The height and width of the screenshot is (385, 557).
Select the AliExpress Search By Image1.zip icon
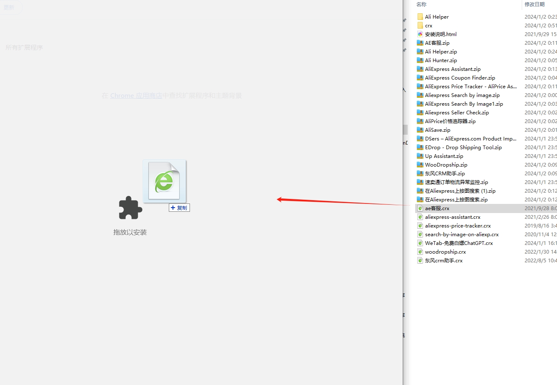[420, 104]
